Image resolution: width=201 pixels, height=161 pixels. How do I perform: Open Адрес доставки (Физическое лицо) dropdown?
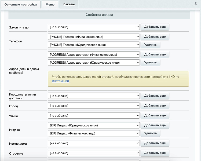[94, 55]
